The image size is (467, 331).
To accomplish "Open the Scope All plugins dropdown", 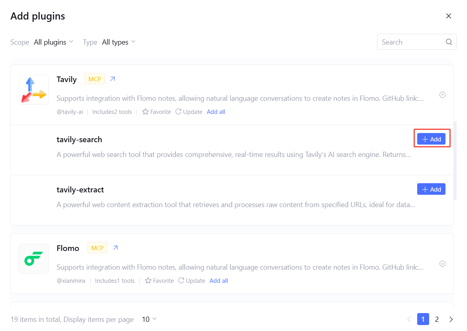I will [x=53, y=42].
